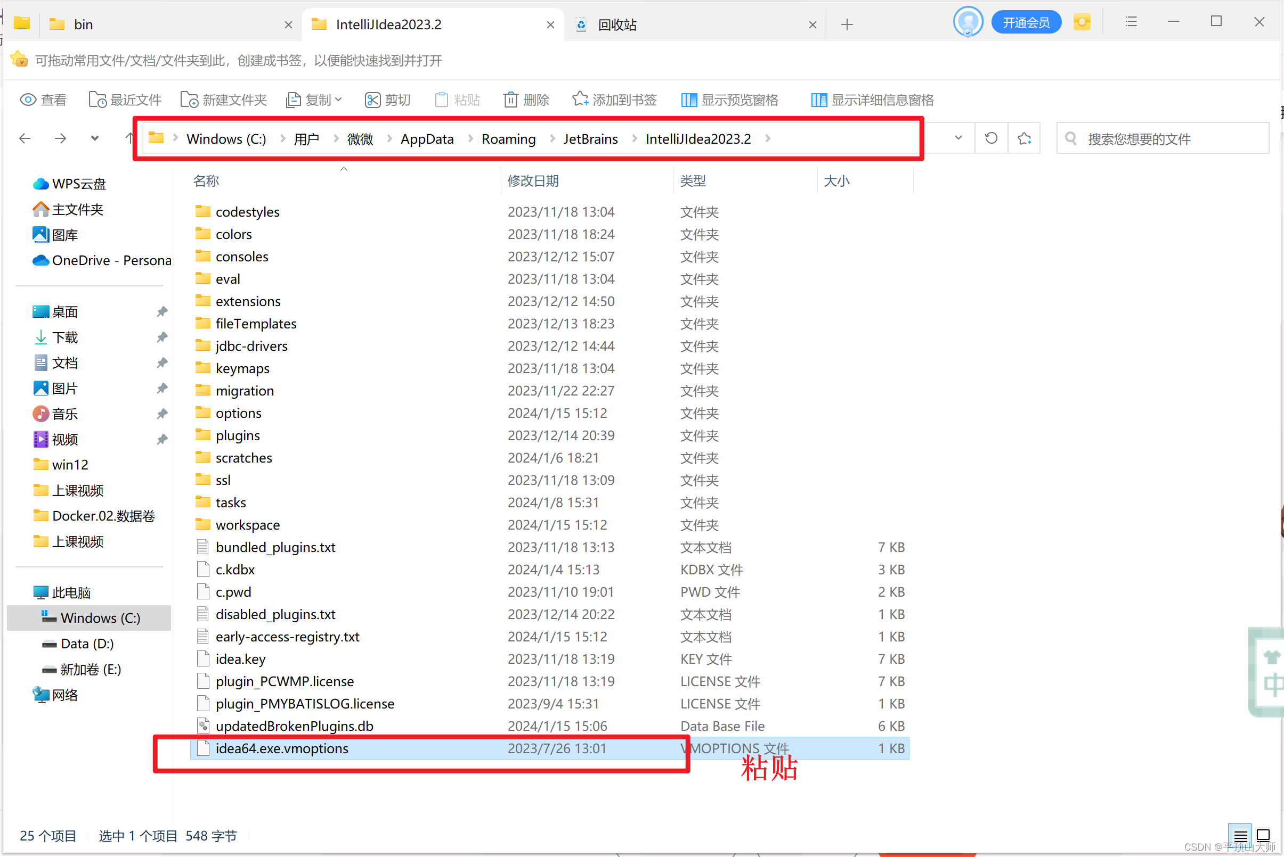Viewport: 1284px width, 857px height.
Task: Click the back navigation arrow
Action: point(25,138)
